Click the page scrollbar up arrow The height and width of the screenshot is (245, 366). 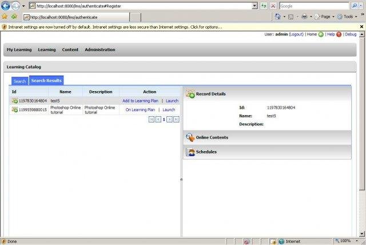pos(362,34)
